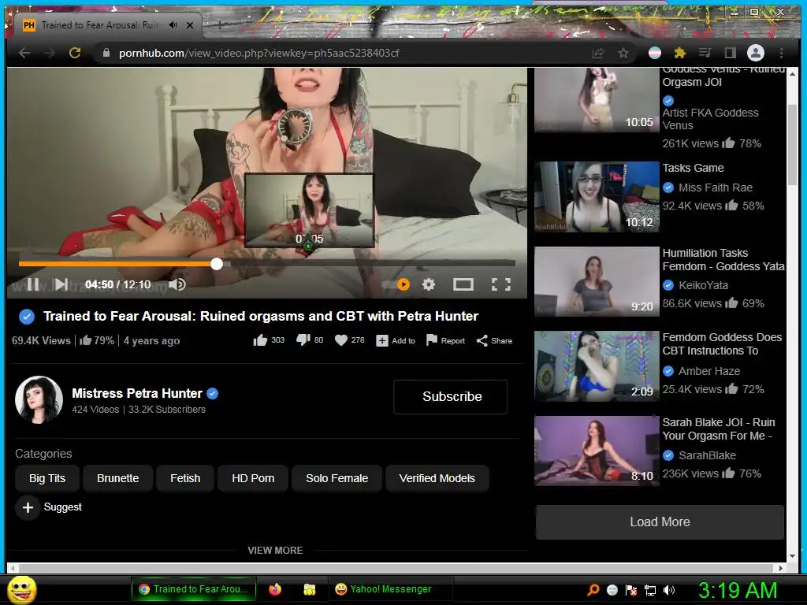Click the orange seek bar handle

coord(217,264)
